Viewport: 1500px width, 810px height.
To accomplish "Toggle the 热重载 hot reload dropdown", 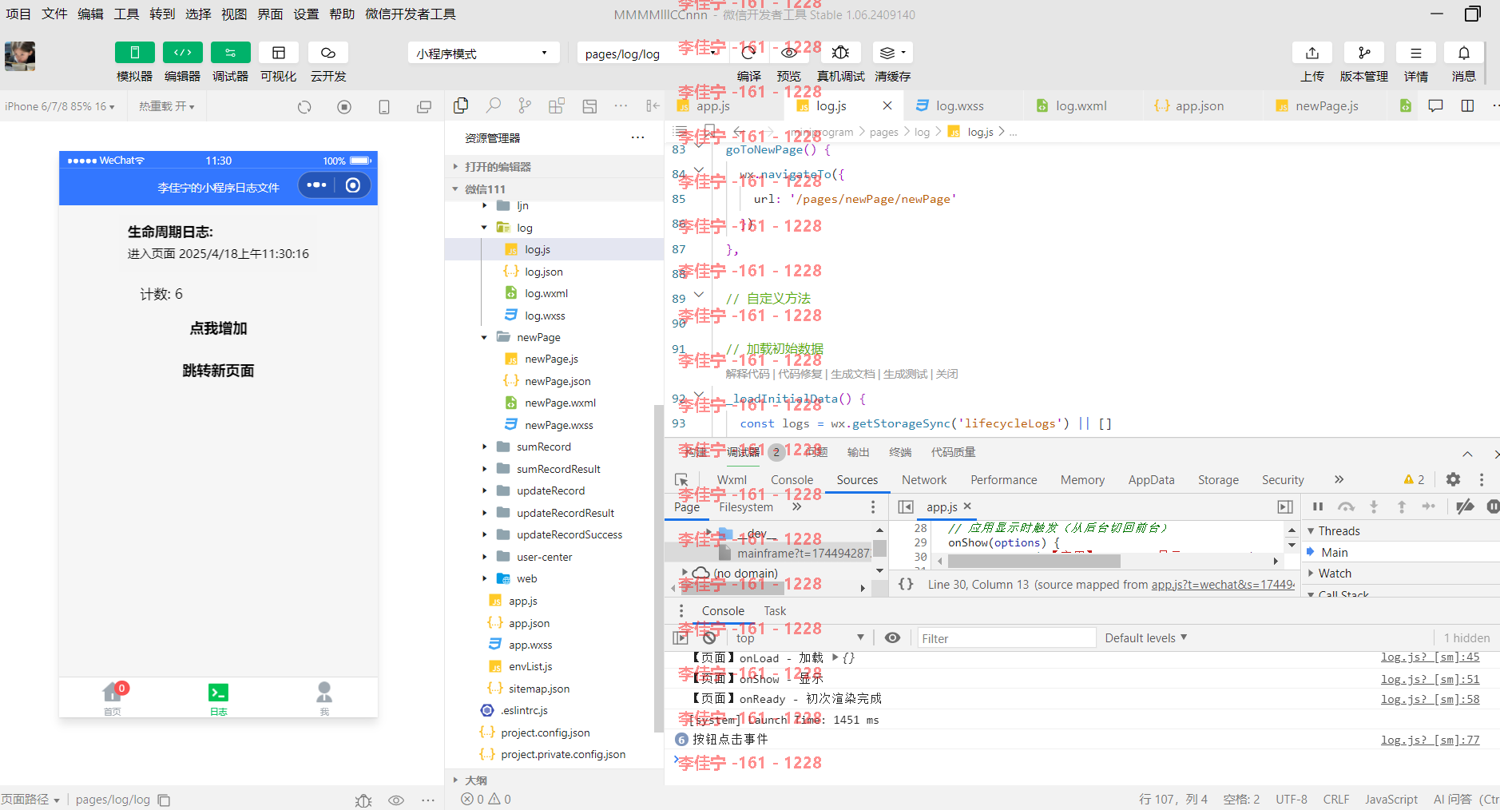I will (166, 106).
